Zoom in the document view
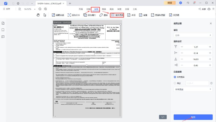This screenshot has height=122, width=216. click(45, 9)
